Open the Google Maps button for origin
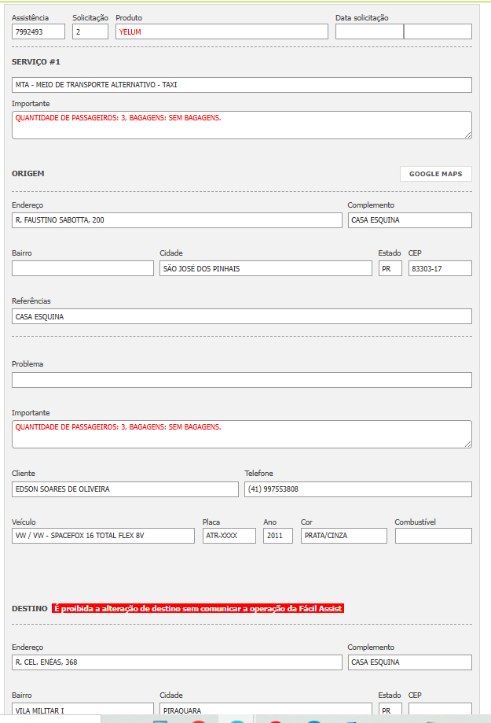Screen dimensions: 491x723 (435, 174)
